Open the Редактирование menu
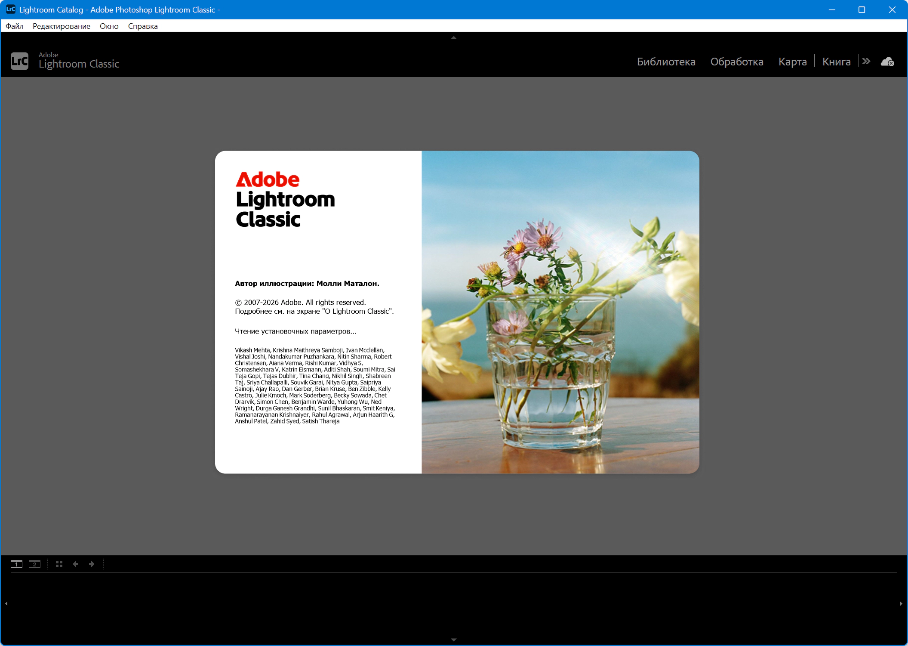908x646 pixels. coord(62,26)
